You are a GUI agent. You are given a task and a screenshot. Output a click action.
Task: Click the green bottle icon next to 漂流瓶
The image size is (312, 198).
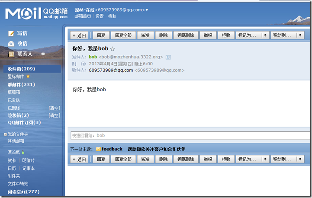coord(23,152)
